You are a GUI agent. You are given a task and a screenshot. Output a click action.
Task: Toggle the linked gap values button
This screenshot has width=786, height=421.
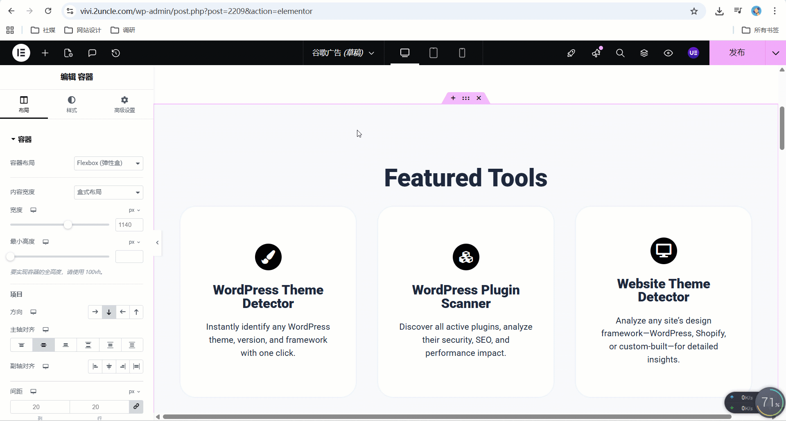(x=136, y=407)
